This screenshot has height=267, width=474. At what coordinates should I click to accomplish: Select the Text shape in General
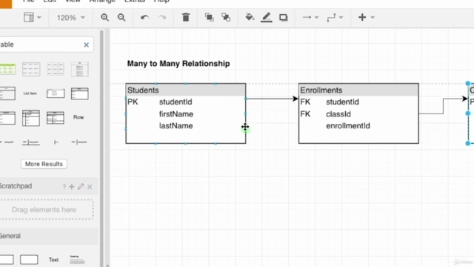coord(53,260)
